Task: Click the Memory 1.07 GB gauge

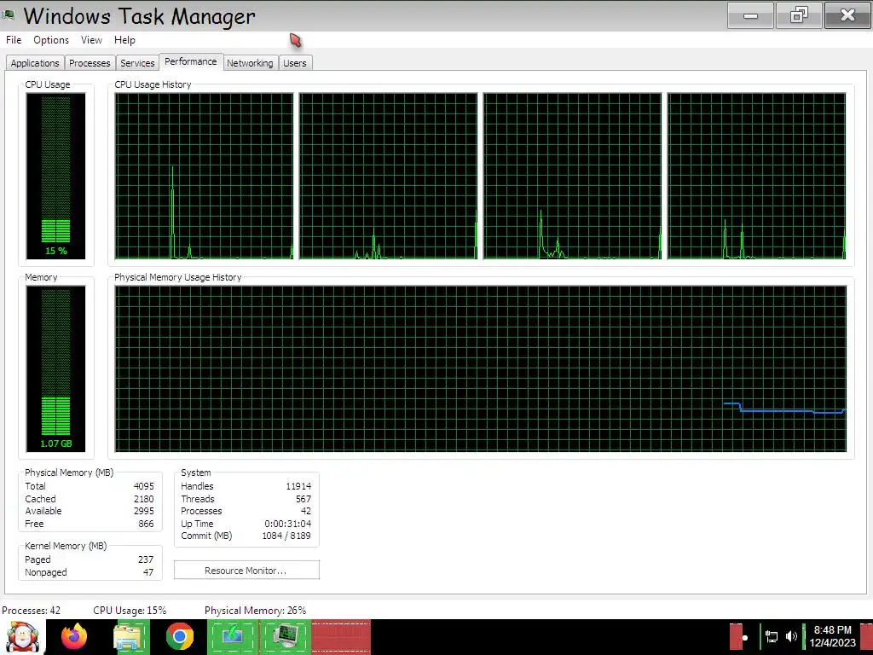Action: coord(55,368)
